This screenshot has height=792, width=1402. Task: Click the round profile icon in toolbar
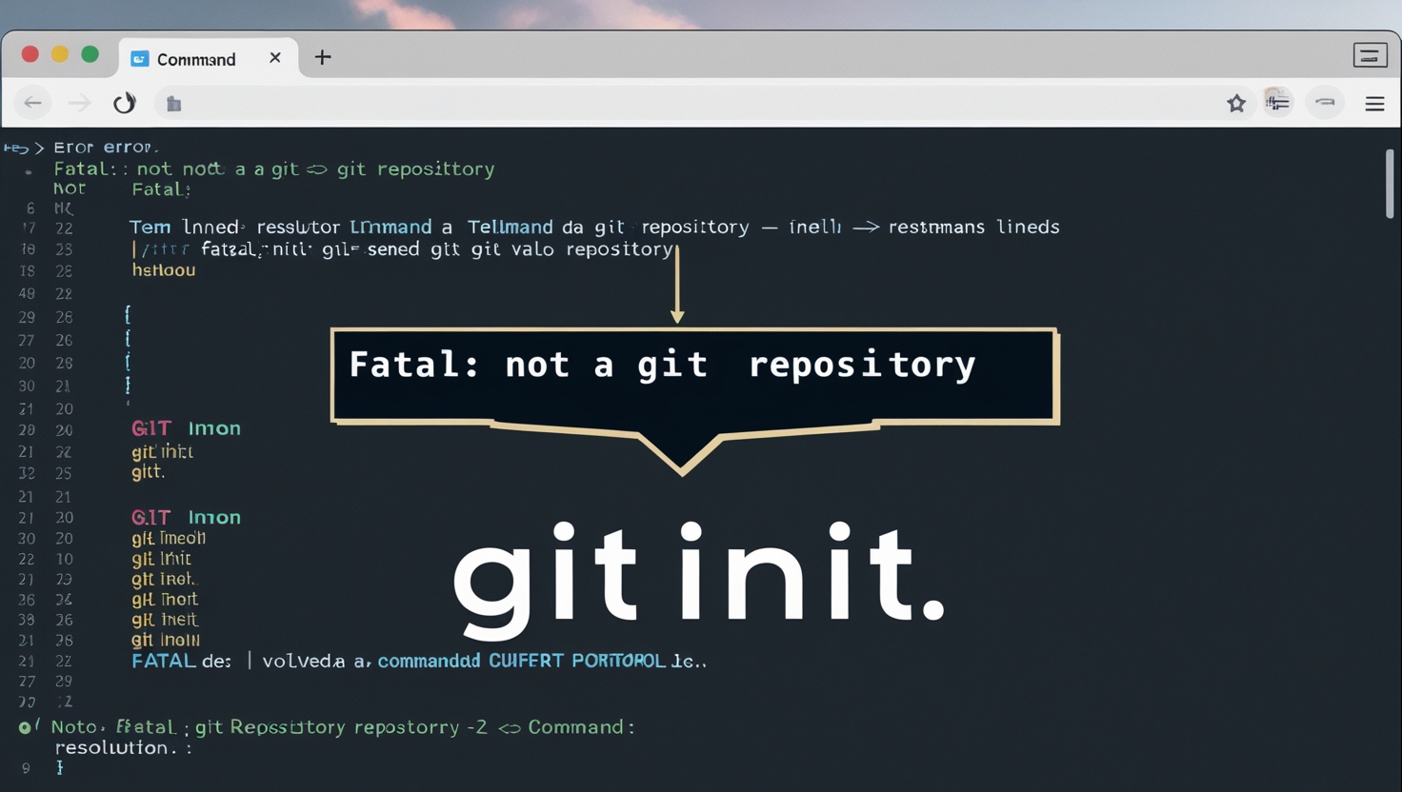[x=1325, y=102]
